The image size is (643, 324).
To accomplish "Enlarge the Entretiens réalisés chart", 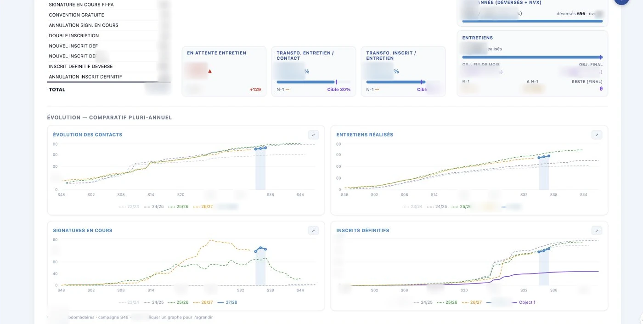I will click(597, 135).
